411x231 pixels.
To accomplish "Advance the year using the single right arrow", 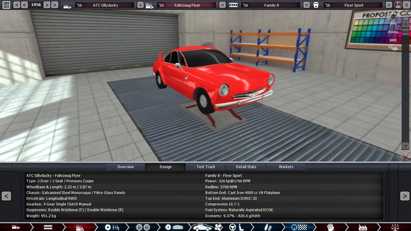I will 47,5.
